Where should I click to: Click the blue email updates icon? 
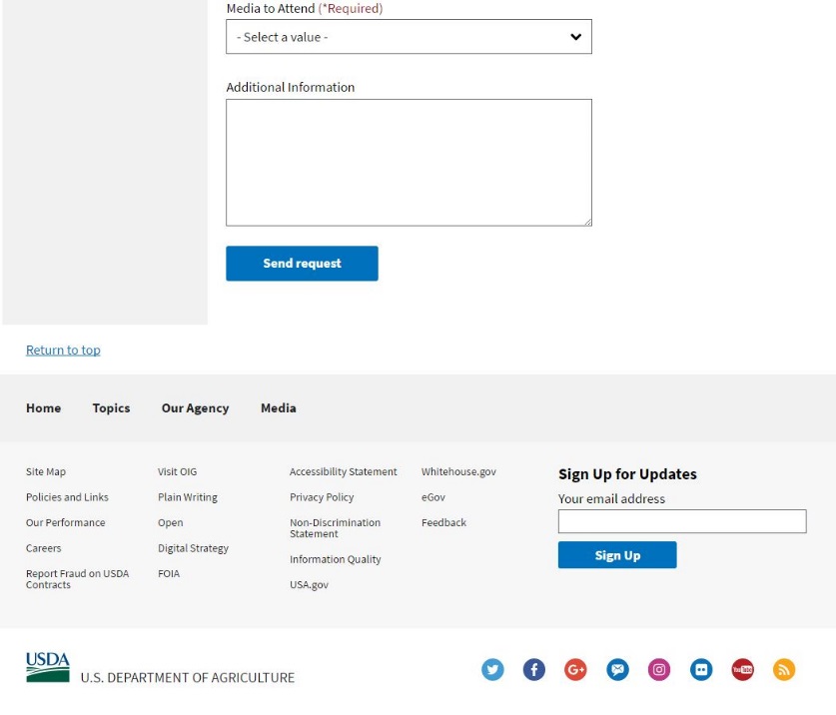click(x=617, y=670)
